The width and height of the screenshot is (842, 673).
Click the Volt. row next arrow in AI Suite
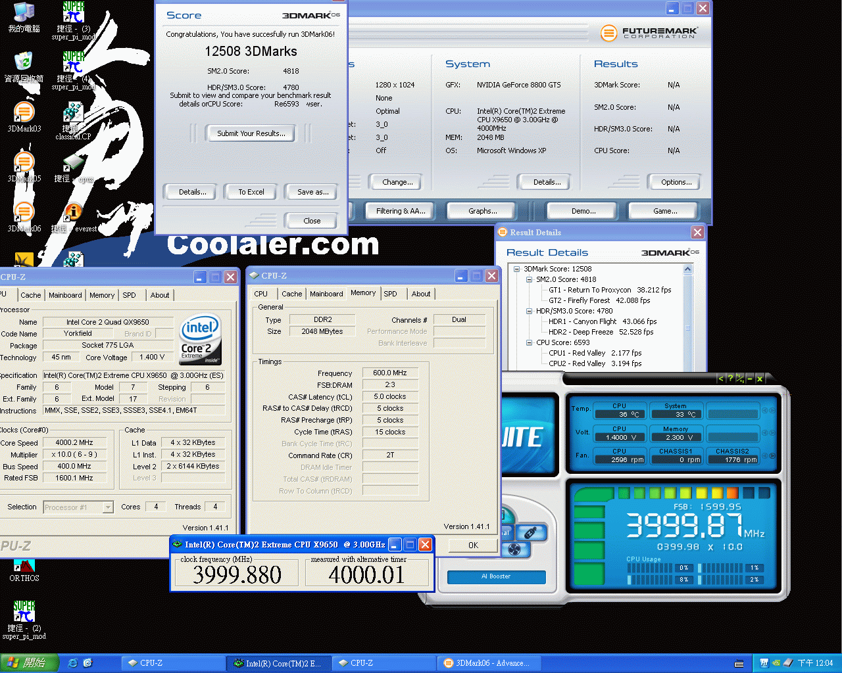(772, 433)
